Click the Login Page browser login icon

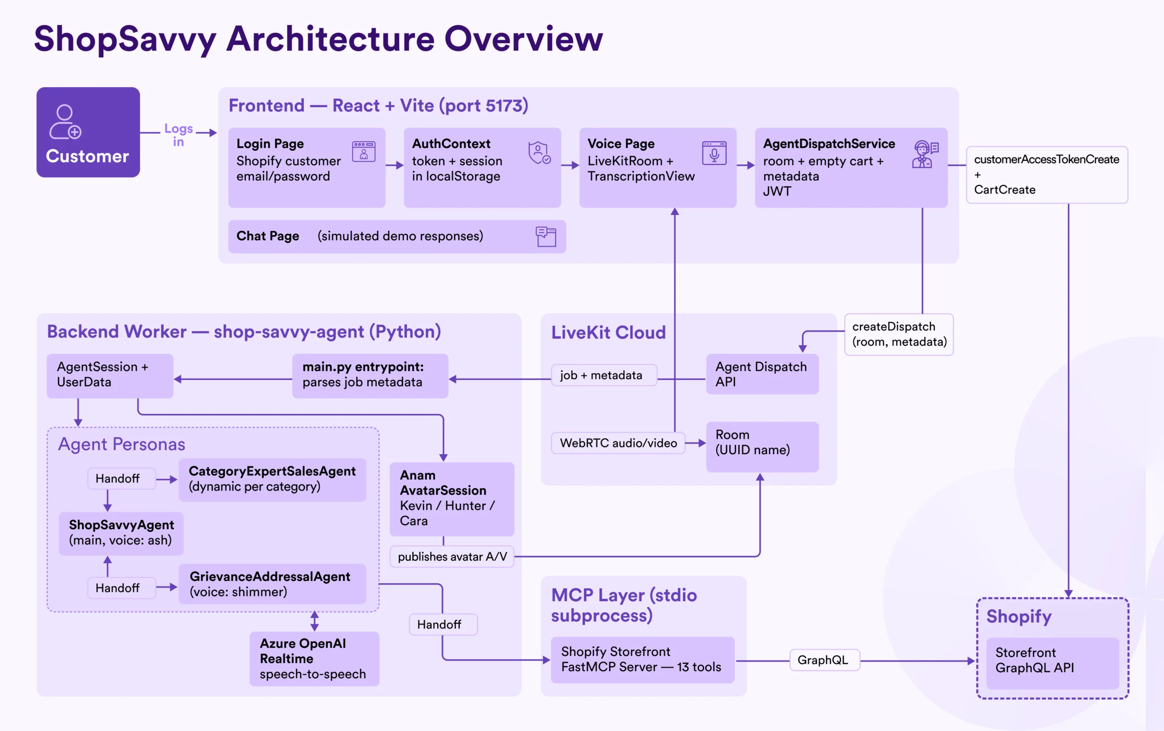coord(363,152)
